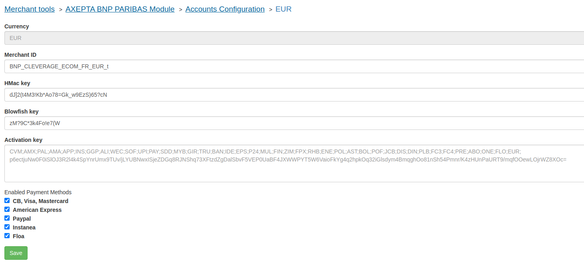The image size is (584, 265).
Task: Click the "Enabled Payment Methods" heading
Action: 38,192
